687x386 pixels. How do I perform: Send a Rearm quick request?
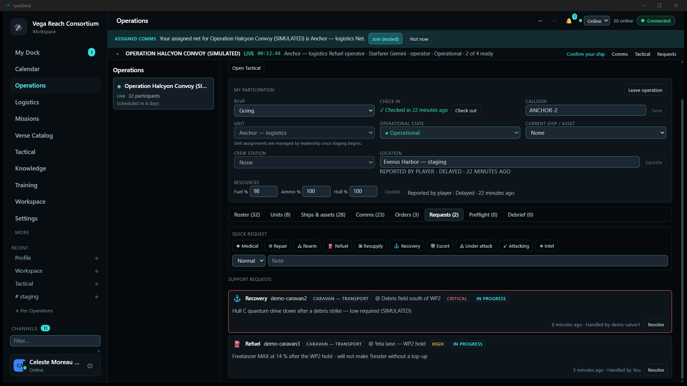tap(307, 246)
